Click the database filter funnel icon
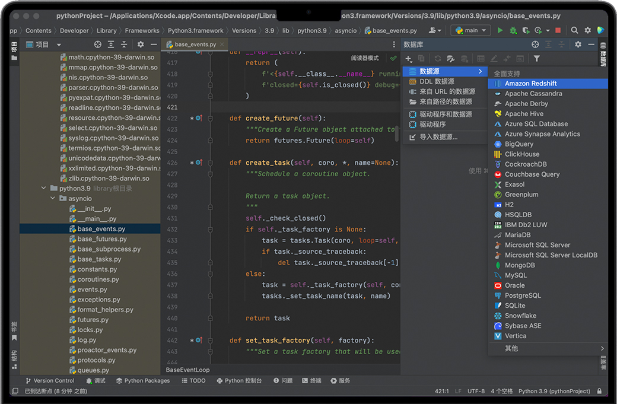The image size is (617, 404). click(536, 59)
